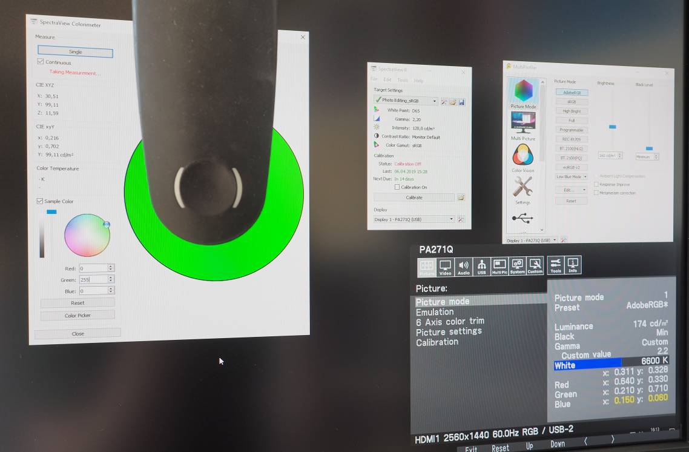The height and width of the screenshot is (452, 689).
Task: Click the Green value input field
Action: [93, 279]
